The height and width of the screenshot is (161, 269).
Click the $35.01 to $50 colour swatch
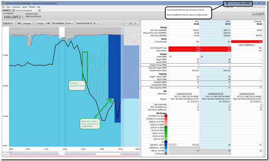(x=166, y=137)
